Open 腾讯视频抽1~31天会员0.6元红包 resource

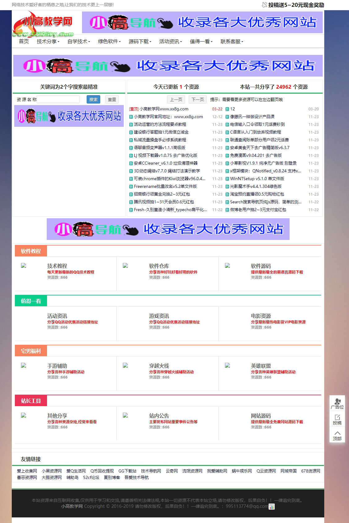click(164, 202)
